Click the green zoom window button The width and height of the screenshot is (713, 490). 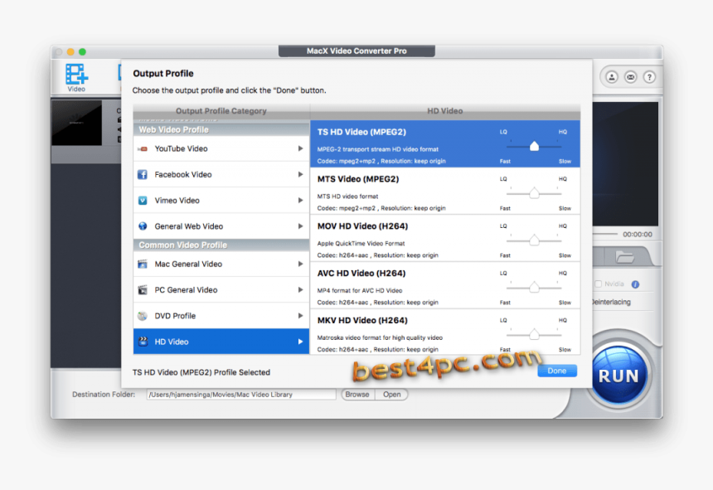point(82,51)
